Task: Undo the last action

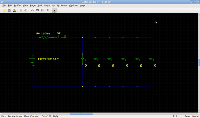Action: point(21,10)
